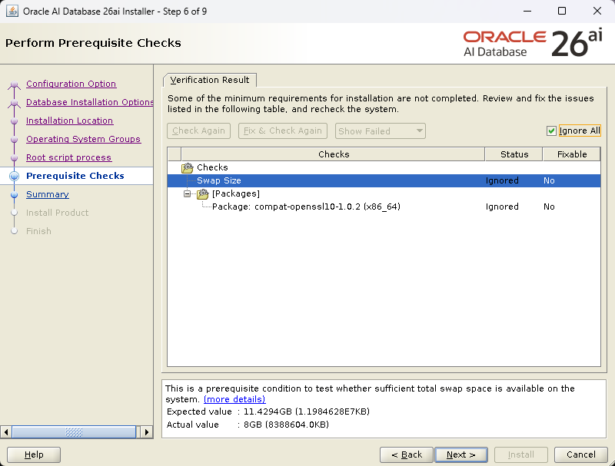Viewport: 615px width, 466px height.
Task: Open Operating System Groups step link
Action: coord(83,139)
